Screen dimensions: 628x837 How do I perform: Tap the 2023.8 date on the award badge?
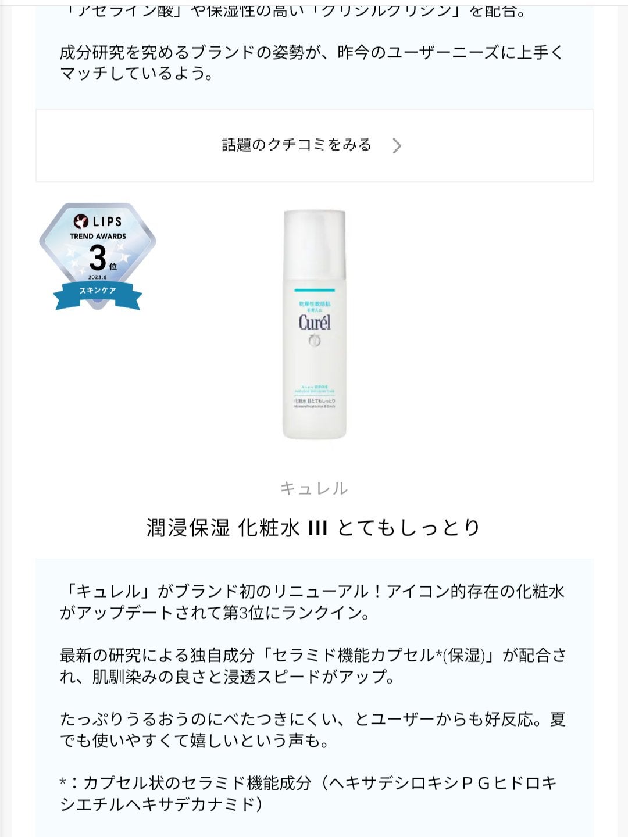coord(98,277)
